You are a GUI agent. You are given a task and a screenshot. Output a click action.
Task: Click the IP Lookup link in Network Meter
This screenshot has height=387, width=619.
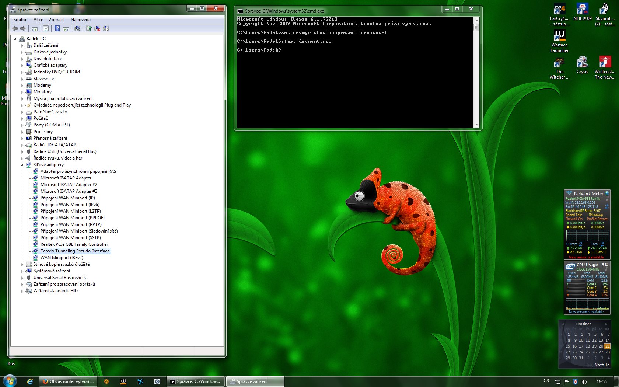pyautogui.click(x=596, y=215)
